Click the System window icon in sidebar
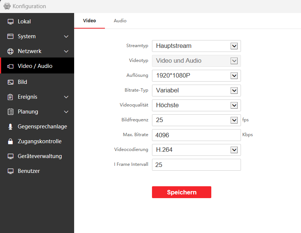The image size is (301, 233). [x=10, y=36]
